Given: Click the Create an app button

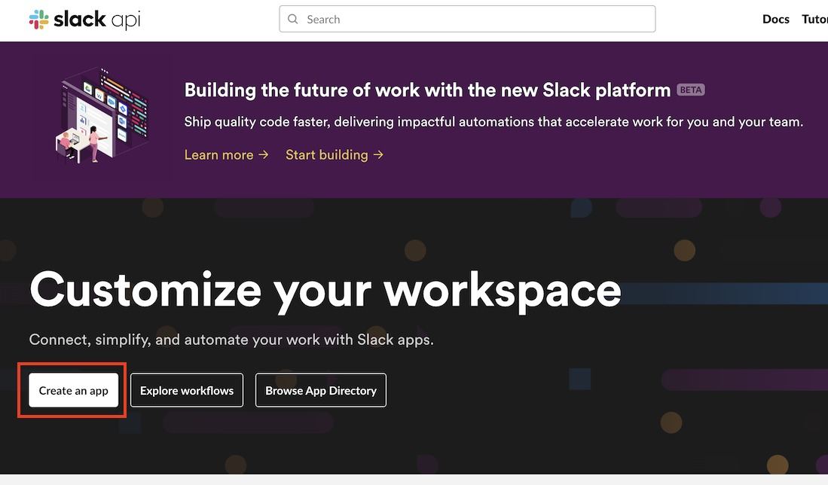Looking at the screenshot, I should [x=73, y=391].
